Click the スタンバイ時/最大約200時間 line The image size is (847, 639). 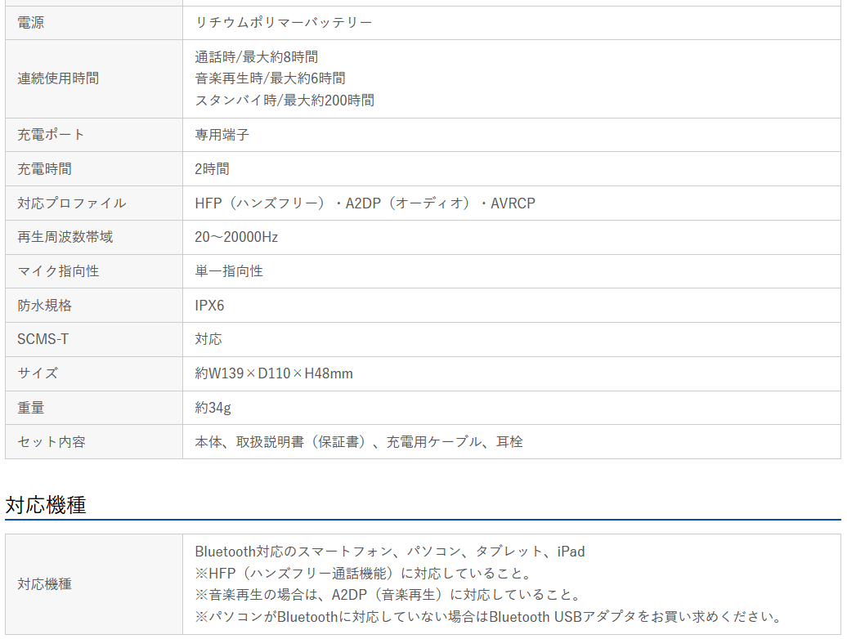[284, 101]
